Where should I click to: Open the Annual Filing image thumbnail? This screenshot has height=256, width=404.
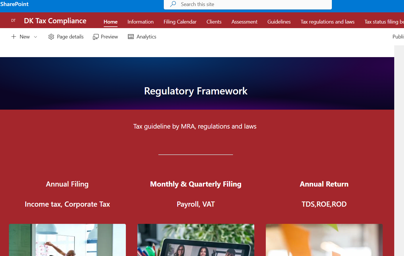coord(67,240)
